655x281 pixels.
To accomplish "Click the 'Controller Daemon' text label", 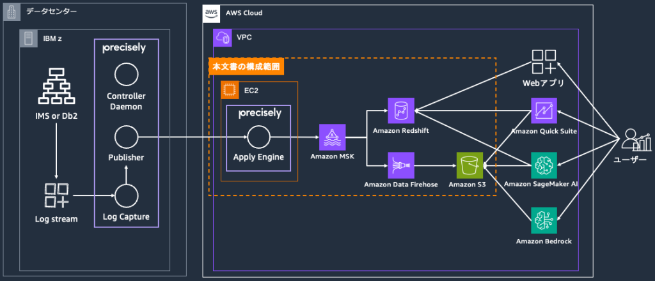I will click(x=126, y=102).
